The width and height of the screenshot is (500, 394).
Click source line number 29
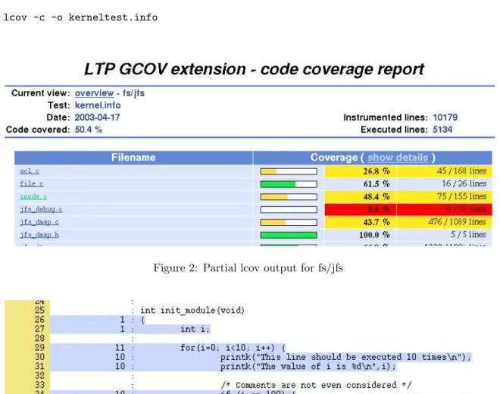pyautogui.click(x=39, y=348)
